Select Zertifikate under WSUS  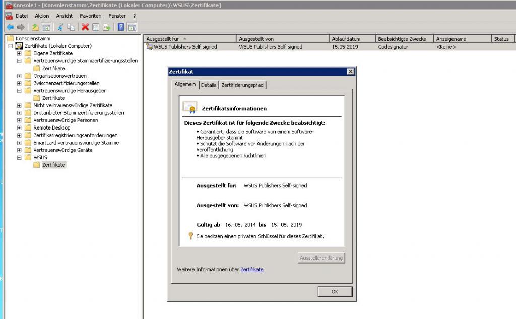(53, 165)
